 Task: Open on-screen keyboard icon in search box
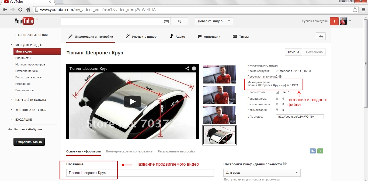tap(166, 21)
